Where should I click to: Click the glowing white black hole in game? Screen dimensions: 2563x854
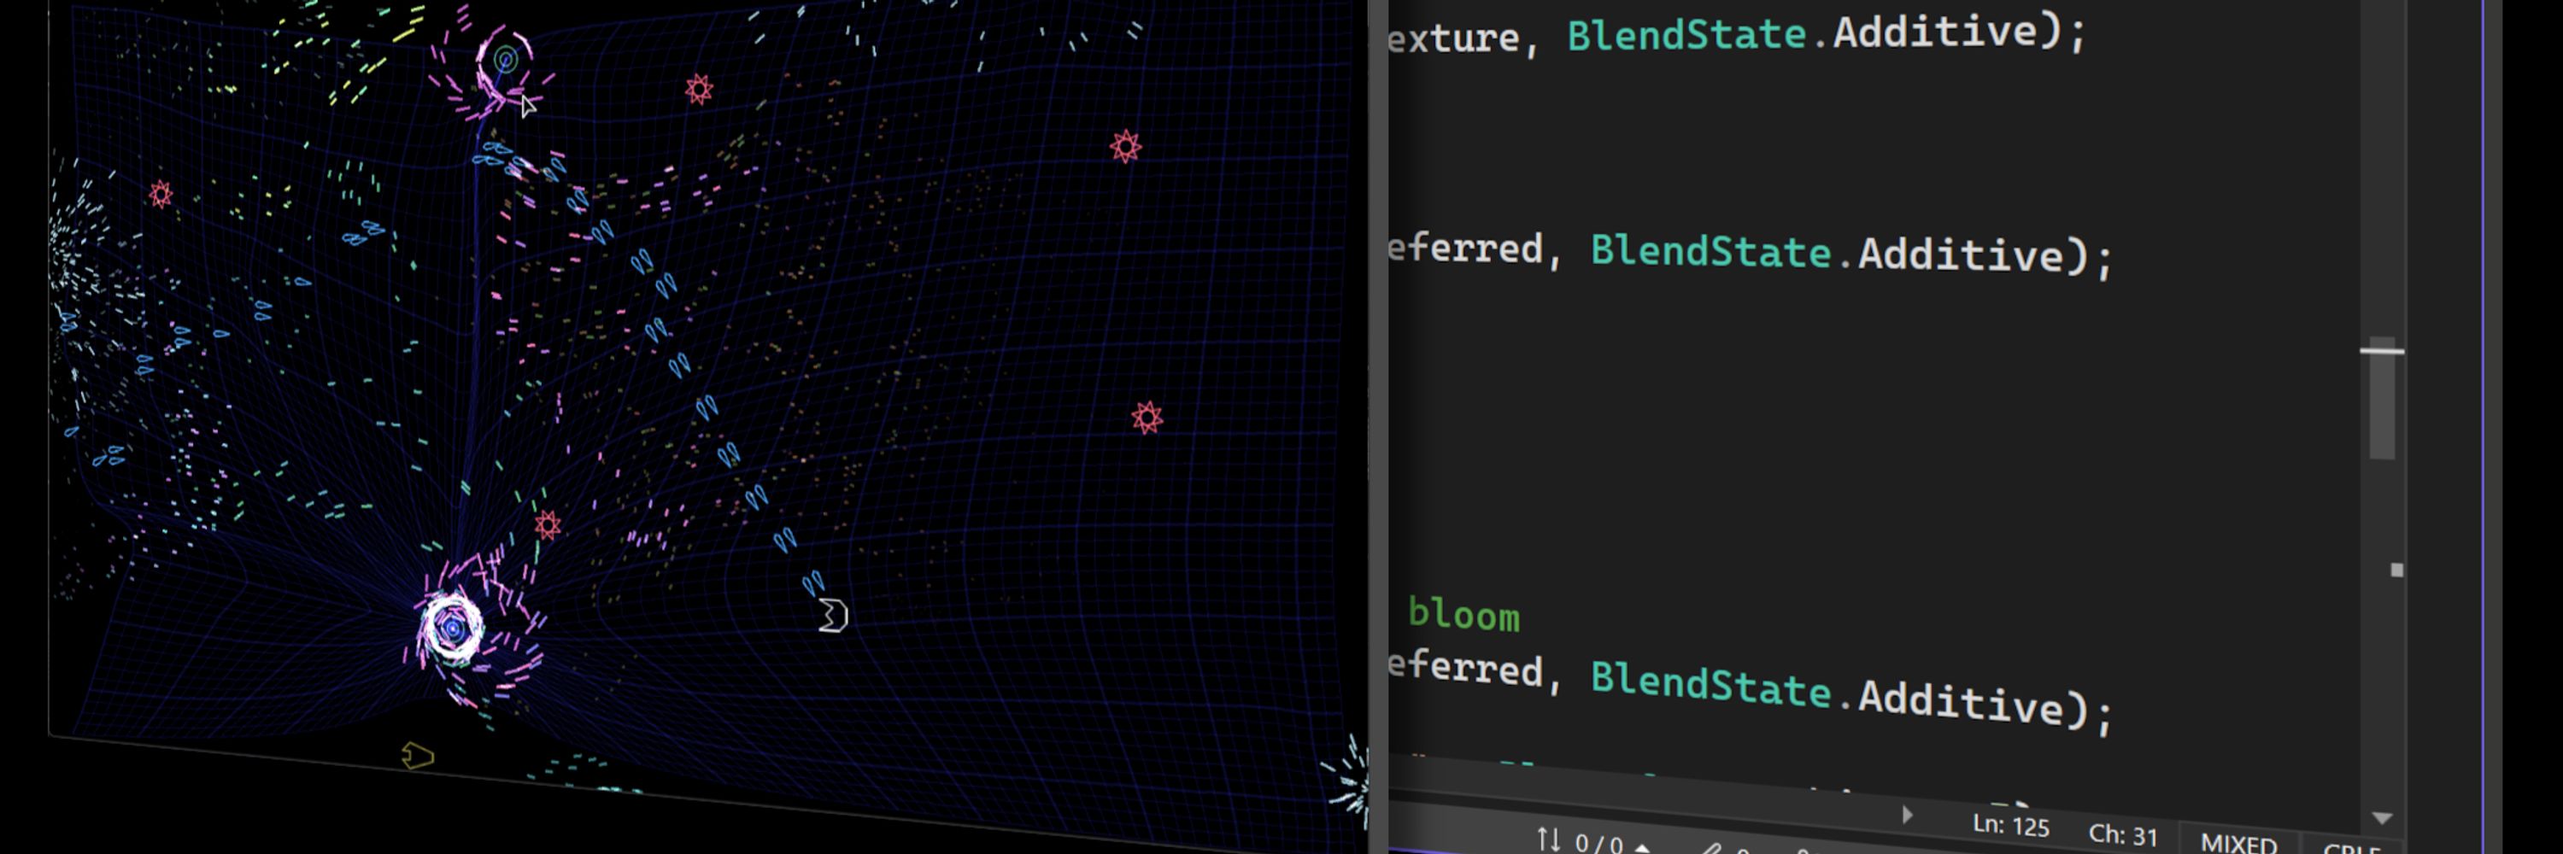click(x=453, y=628)
